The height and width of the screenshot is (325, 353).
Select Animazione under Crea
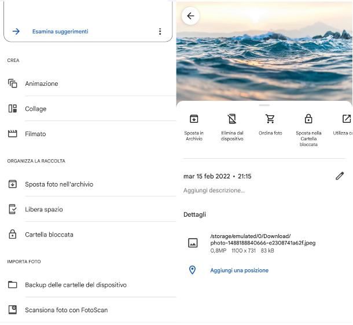tap(41, 84)
